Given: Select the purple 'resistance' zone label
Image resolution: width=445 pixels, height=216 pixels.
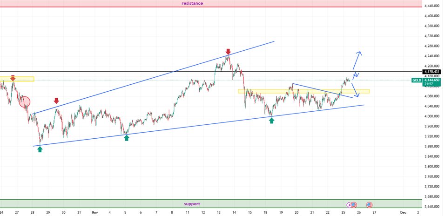Looking at the screenshot, I should click(x=192, y=3).
